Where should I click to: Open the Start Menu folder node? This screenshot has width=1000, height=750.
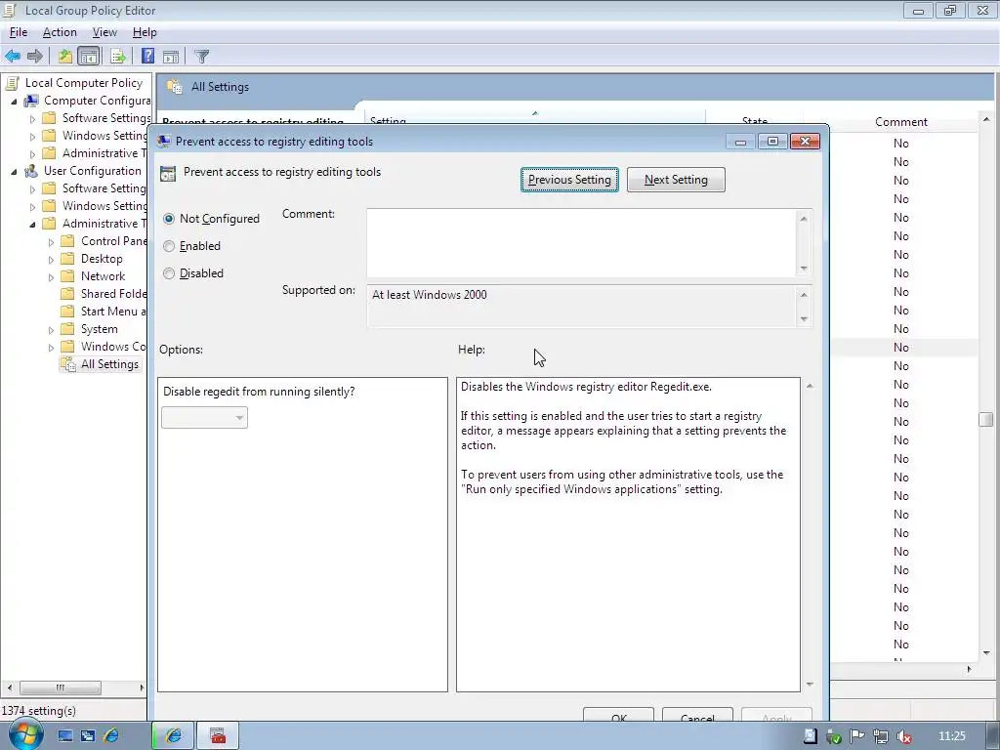click(x=113, y=312)
